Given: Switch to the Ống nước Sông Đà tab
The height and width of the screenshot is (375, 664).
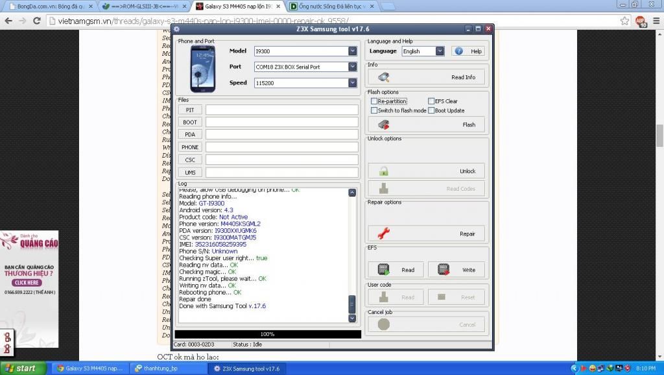Looking at the screenshot, I should 330,6.
